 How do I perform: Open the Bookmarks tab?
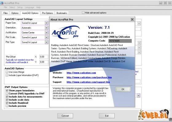62,13
